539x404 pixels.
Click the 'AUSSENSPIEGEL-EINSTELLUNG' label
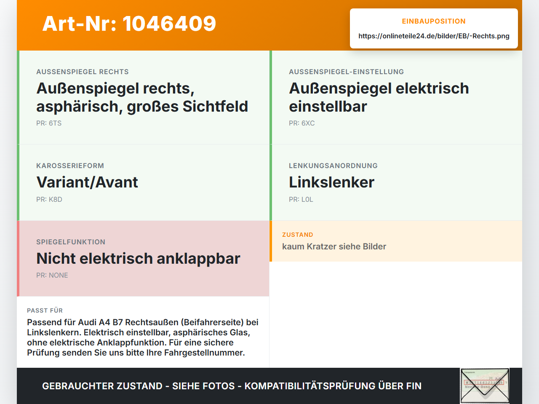click(x=347, y=72)
